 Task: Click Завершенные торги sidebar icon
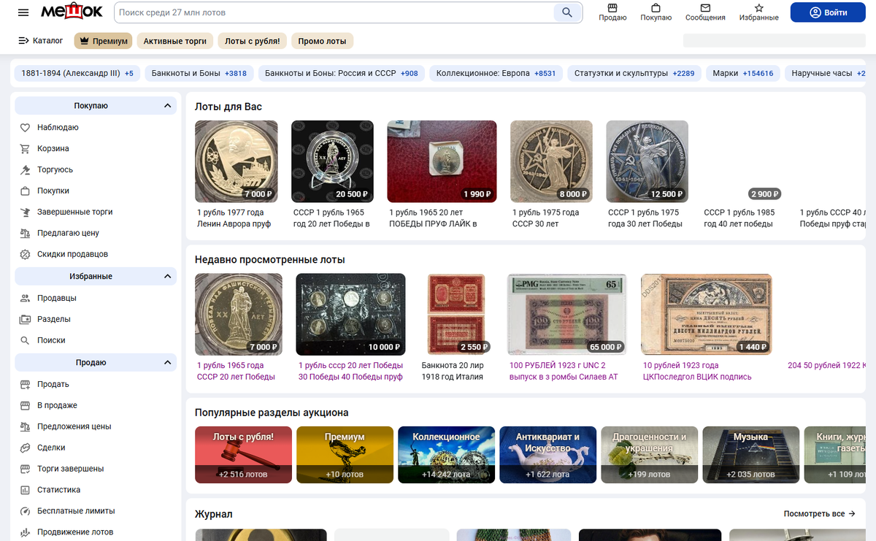click(x=25, y=212)
